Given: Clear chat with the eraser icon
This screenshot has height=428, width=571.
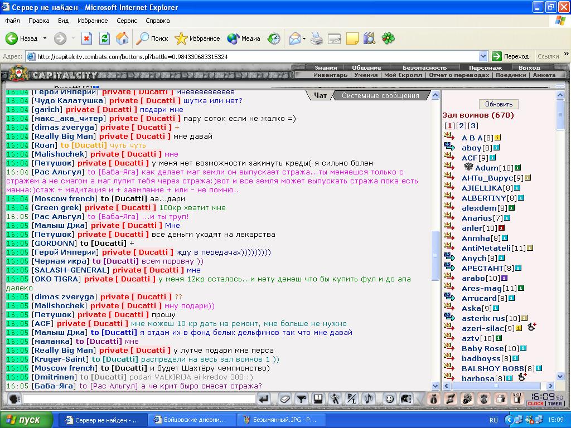Looking at the screenshot, I should pyautogui.click(x=285, y=399).
